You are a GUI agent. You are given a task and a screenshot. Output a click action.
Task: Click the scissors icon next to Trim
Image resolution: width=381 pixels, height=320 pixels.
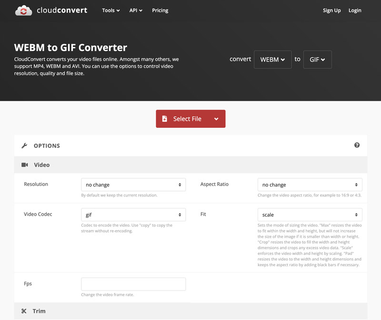click(24, 311)
